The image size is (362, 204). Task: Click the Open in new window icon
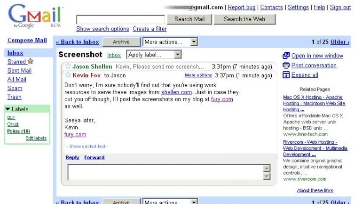click(x=286, y=56)
